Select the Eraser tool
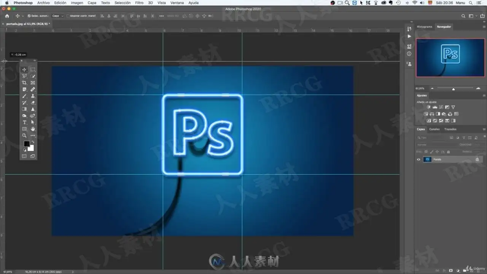487x274 pixels. [x=33, y=102]
